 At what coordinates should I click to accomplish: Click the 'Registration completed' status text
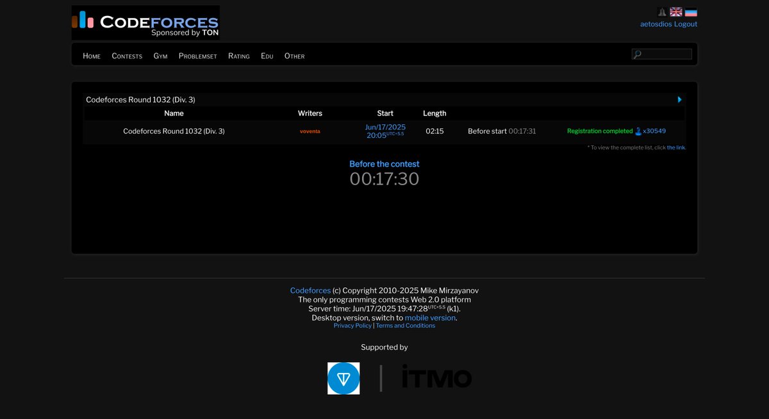pos(600,131)
